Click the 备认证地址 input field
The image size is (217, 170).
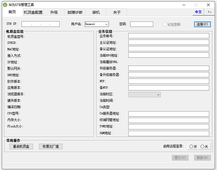pos(169,49)
